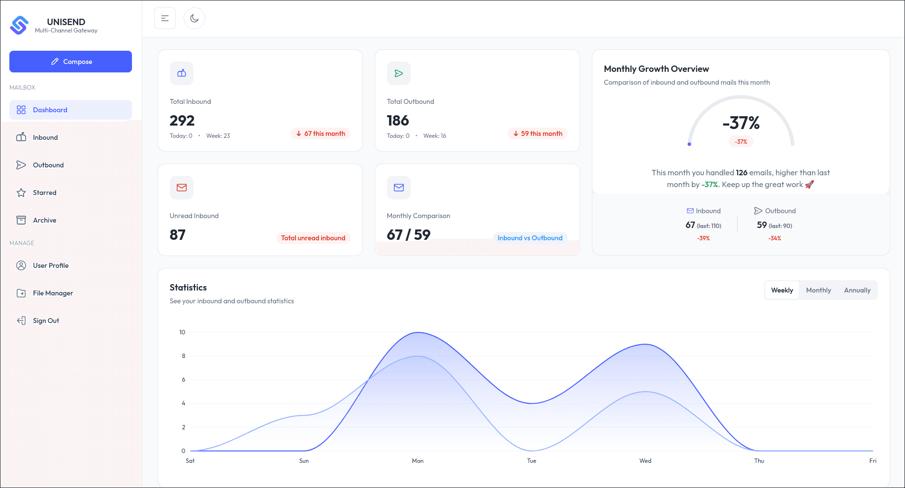Click the Compose button
This screenshot has width=905, height=488.
(x=70, y=62)
